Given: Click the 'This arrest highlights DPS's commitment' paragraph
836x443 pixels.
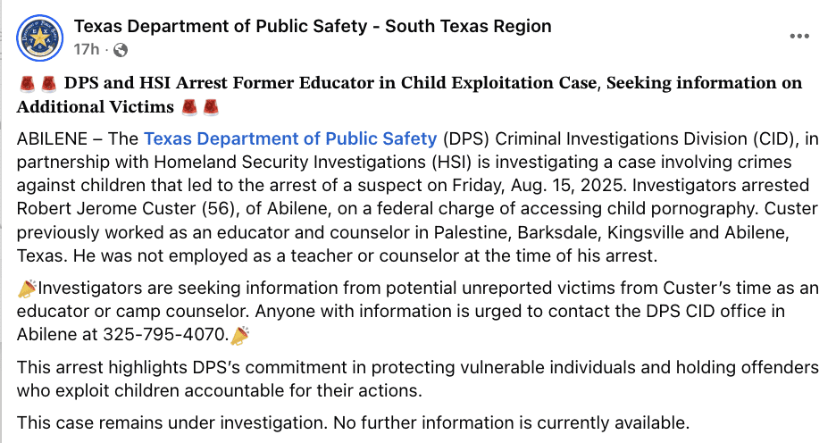Looking at the screenshot, I should tap(417, 379).
